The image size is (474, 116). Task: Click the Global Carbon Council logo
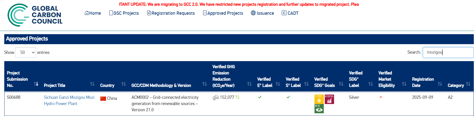[x=35, y=15]
